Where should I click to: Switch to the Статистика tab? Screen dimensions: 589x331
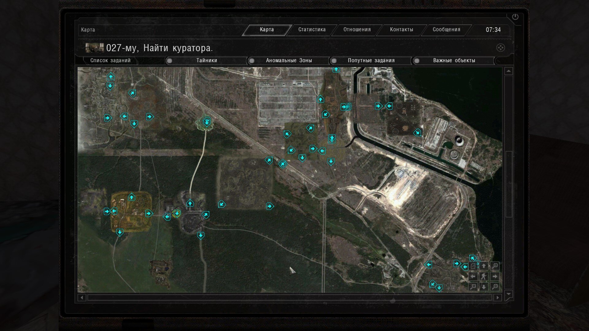312,30
